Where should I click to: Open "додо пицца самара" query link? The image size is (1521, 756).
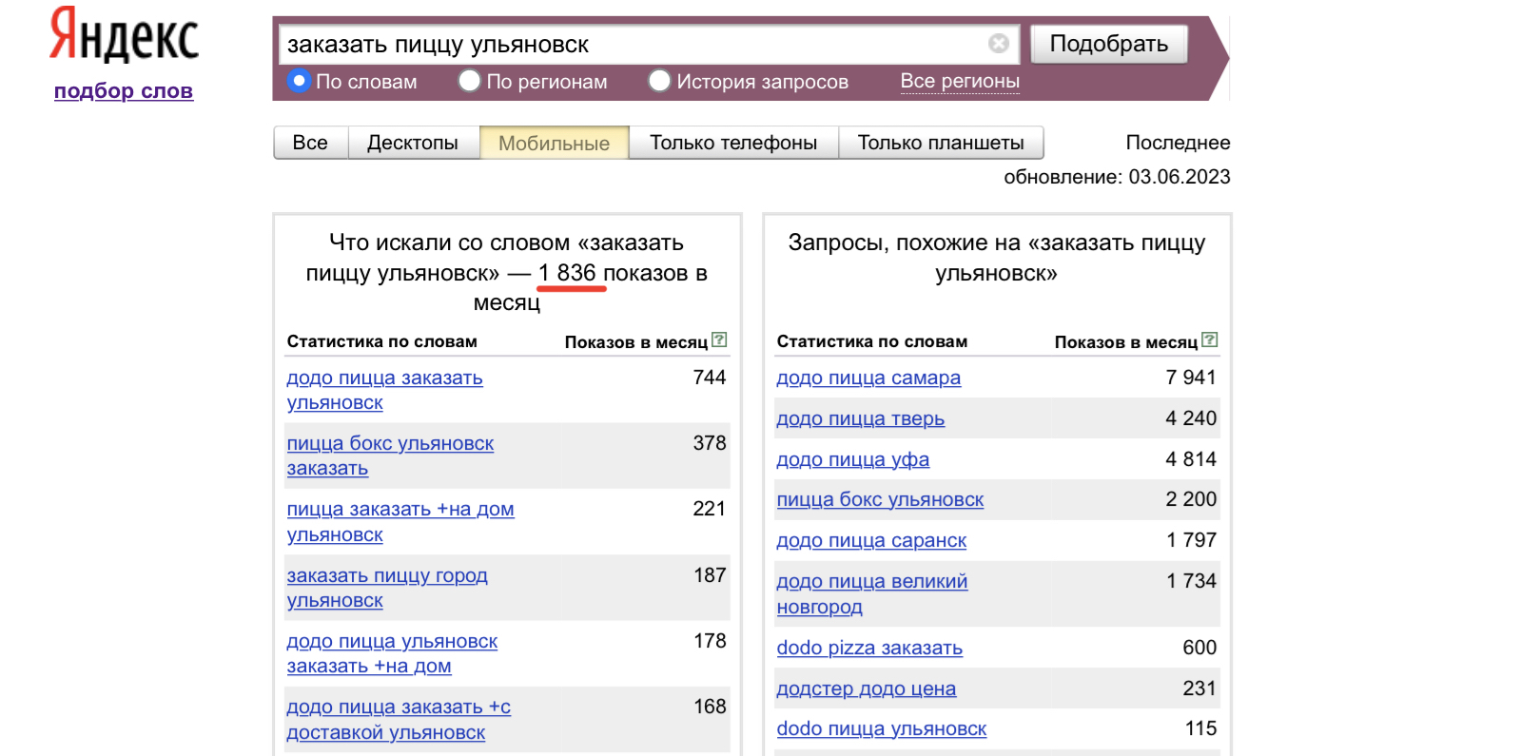(868, 378)
